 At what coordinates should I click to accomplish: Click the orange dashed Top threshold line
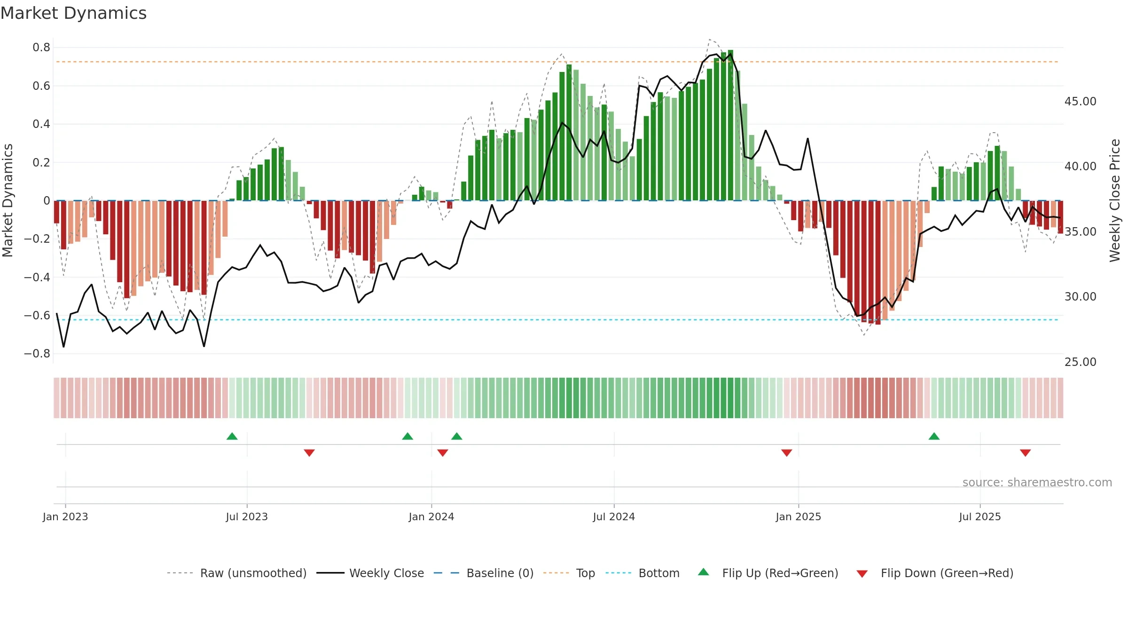557,62
